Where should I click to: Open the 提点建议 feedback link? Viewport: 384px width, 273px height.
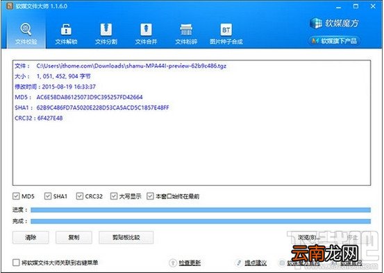pyautogui.click(x=256, y=263)
